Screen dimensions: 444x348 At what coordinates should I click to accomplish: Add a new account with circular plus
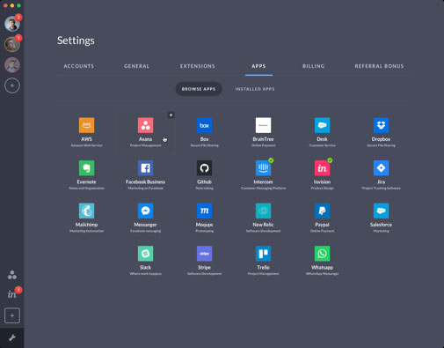(12, 85)
